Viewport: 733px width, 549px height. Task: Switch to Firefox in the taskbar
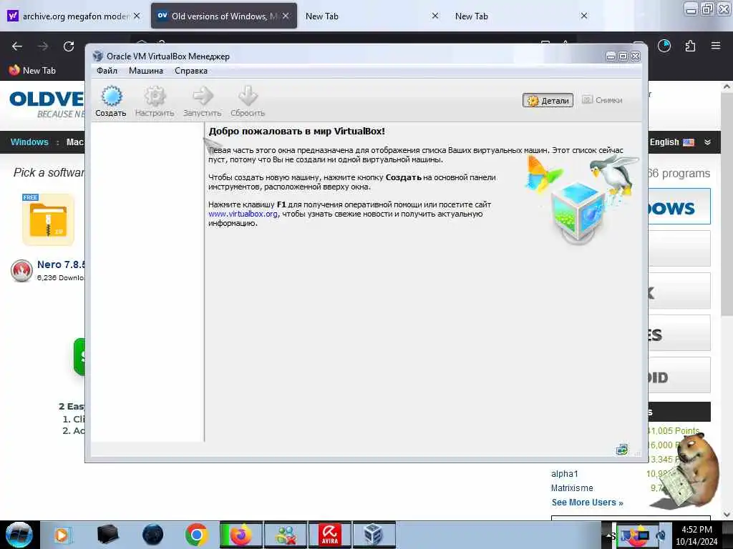pyautogui.click(x=241, y=535)
